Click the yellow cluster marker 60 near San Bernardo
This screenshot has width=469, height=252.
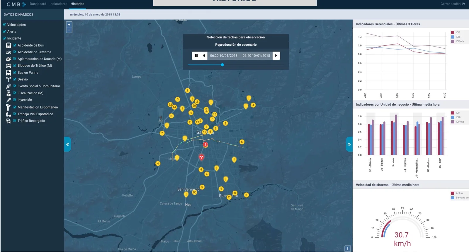click(x=195, y=192)
